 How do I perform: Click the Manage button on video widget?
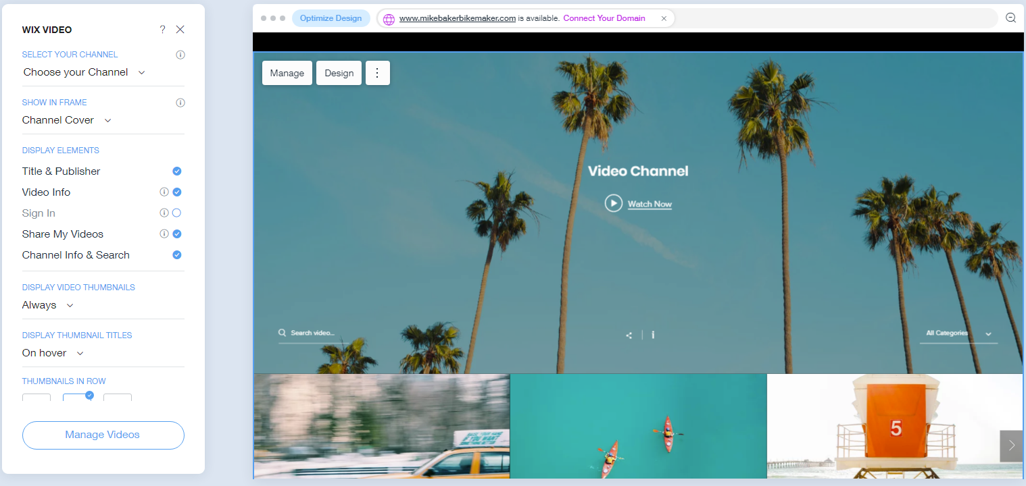pos(287,73)
